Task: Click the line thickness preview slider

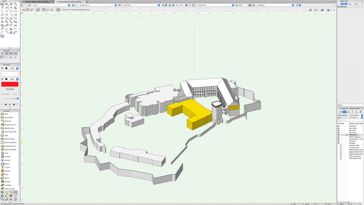Action: (8, 99)
